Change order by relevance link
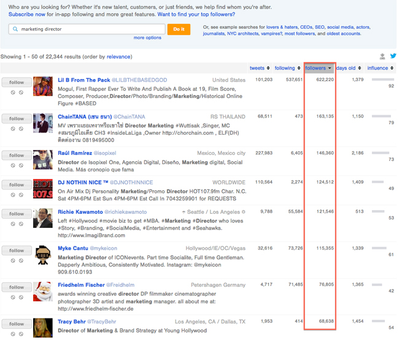Viewport: 399px width, 340px height. (118, 56)
